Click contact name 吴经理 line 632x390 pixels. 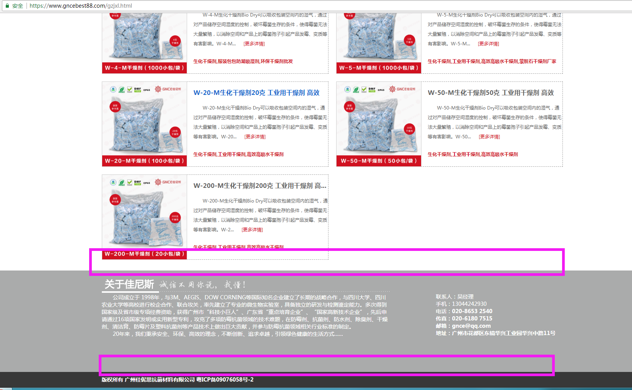455,297
